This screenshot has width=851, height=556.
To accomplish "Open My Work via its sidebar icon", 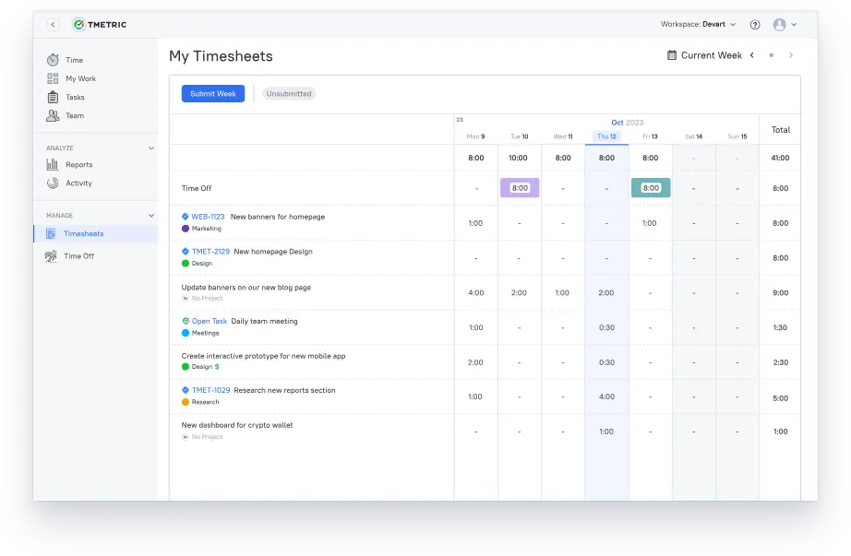I will tap(54, 78).
